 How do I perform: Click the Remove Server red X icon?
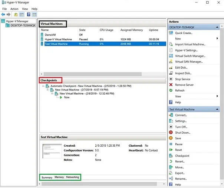[x=171, y=85]
